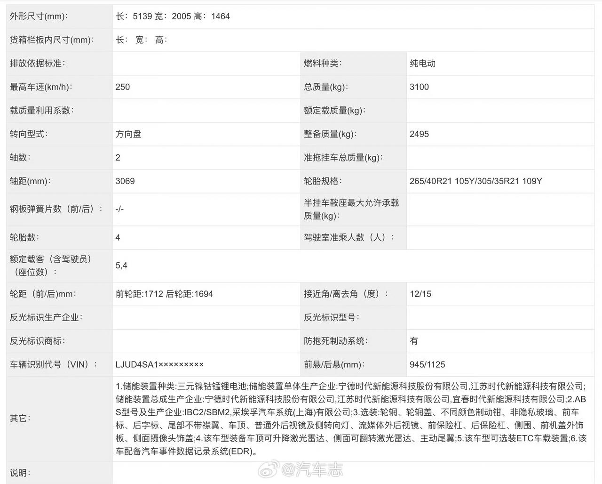Click the 说明 row label

coord(20,473)
